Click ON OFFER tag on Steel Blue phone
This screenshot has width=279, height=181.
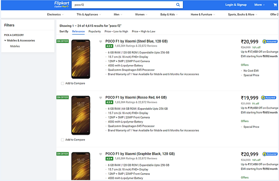click(62, 41)
